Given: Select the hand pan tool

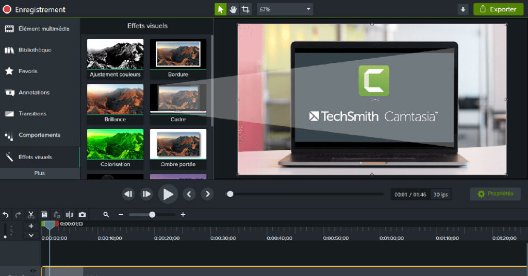Looking at the screenshot, I should point(233,9).
